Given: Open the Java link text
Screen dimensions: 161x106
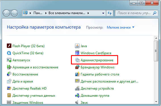Looking at the screenshot, I should coord(84,46).
